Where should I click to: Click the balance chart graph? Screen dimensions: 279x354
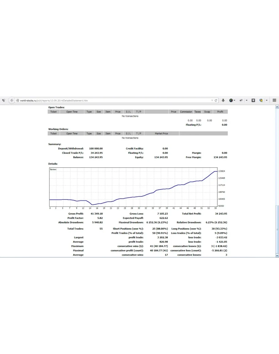(133, 187)
